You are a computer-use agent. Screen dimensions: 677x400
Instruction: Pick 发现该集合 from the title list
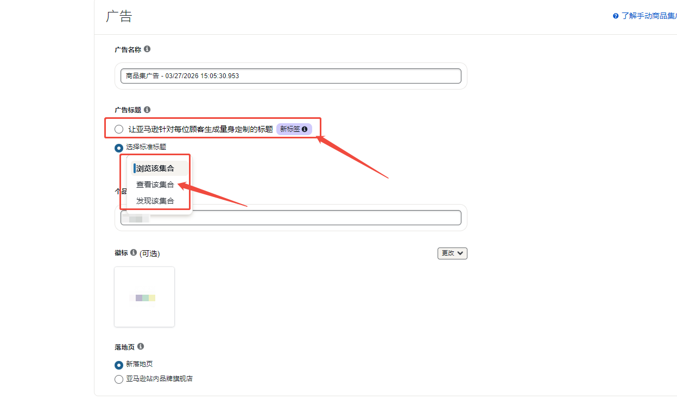click(155, 201)
